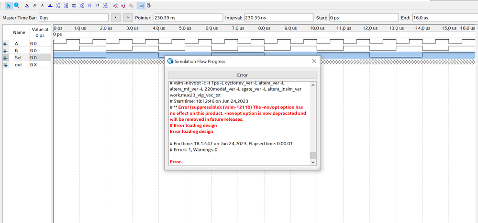478x223 pixels.
Task: Click the input pin icon beside A
Action: 5,43
